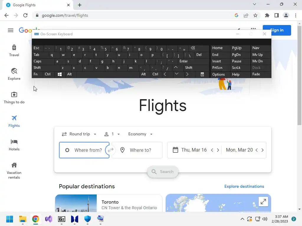Open Chrome tab search chevron
Image resolution: width=302 pixels, height=226 pixels.
tap(255, 4)
